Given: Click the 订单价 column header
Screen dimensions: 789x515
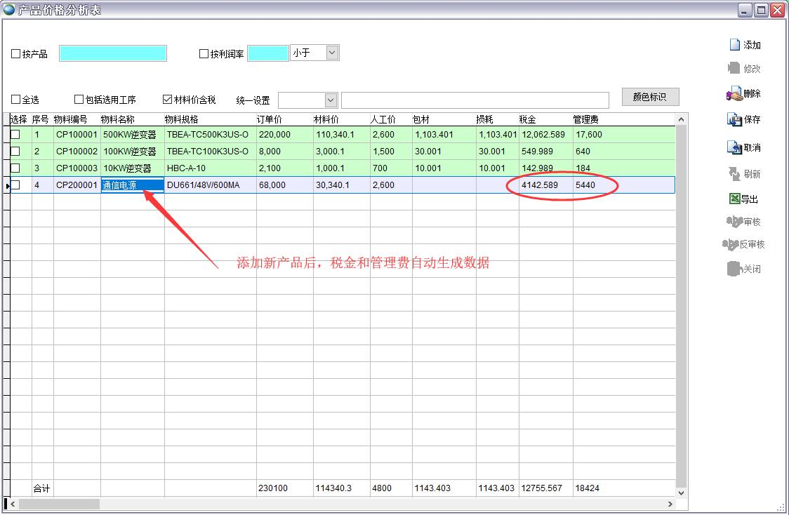Looking at the screenshot, I should 270,120.
